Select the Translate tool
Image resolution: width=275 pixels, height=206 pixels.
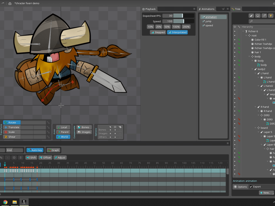point(13,127)
